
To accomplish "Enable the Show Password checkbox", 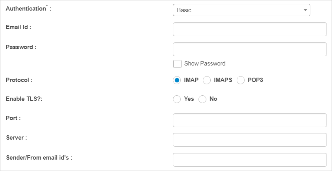I will 177,64.
